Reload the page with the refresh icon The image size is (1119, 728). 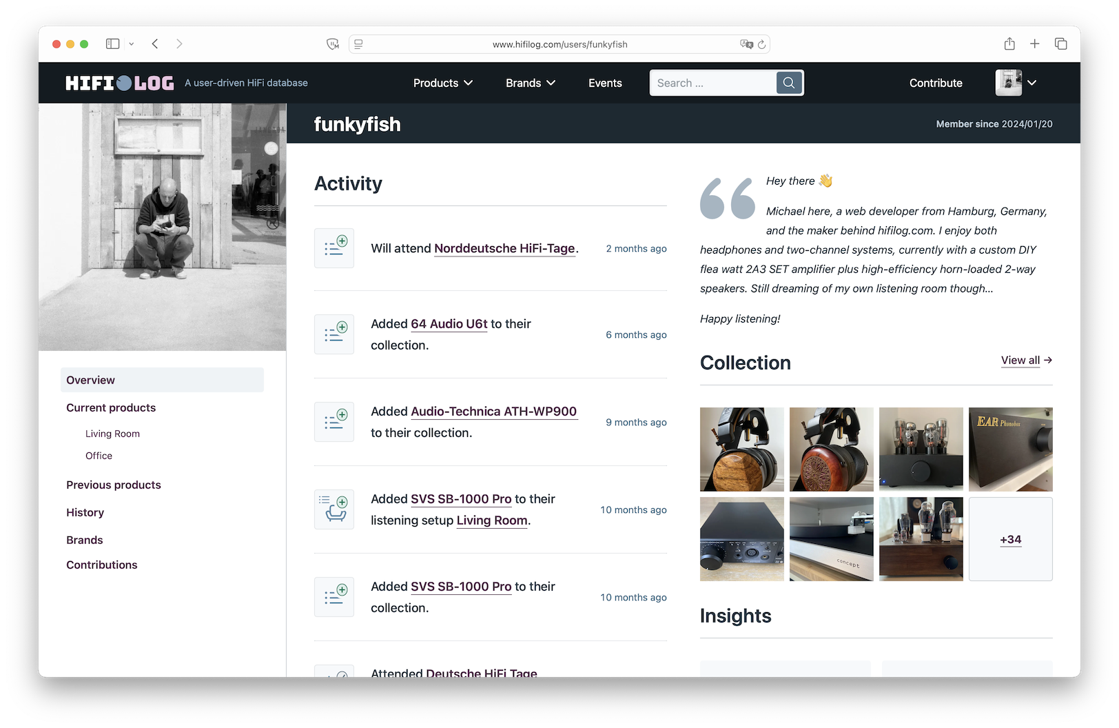pos(761,44)
